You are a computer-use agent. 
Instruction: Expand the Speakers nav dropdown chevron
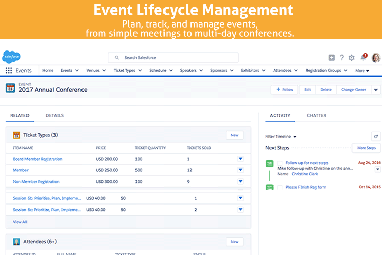coord(201,71)
